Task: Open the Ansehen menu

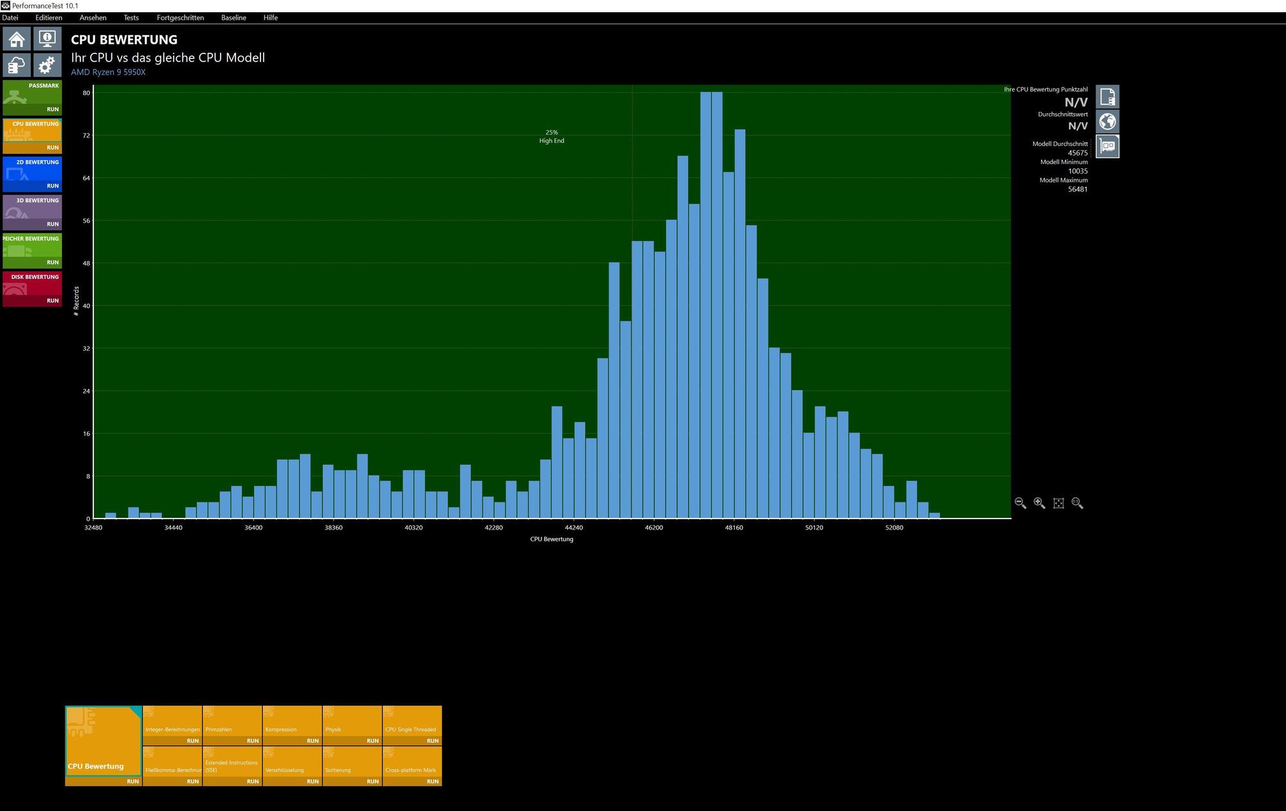Action: pos(93,18)
